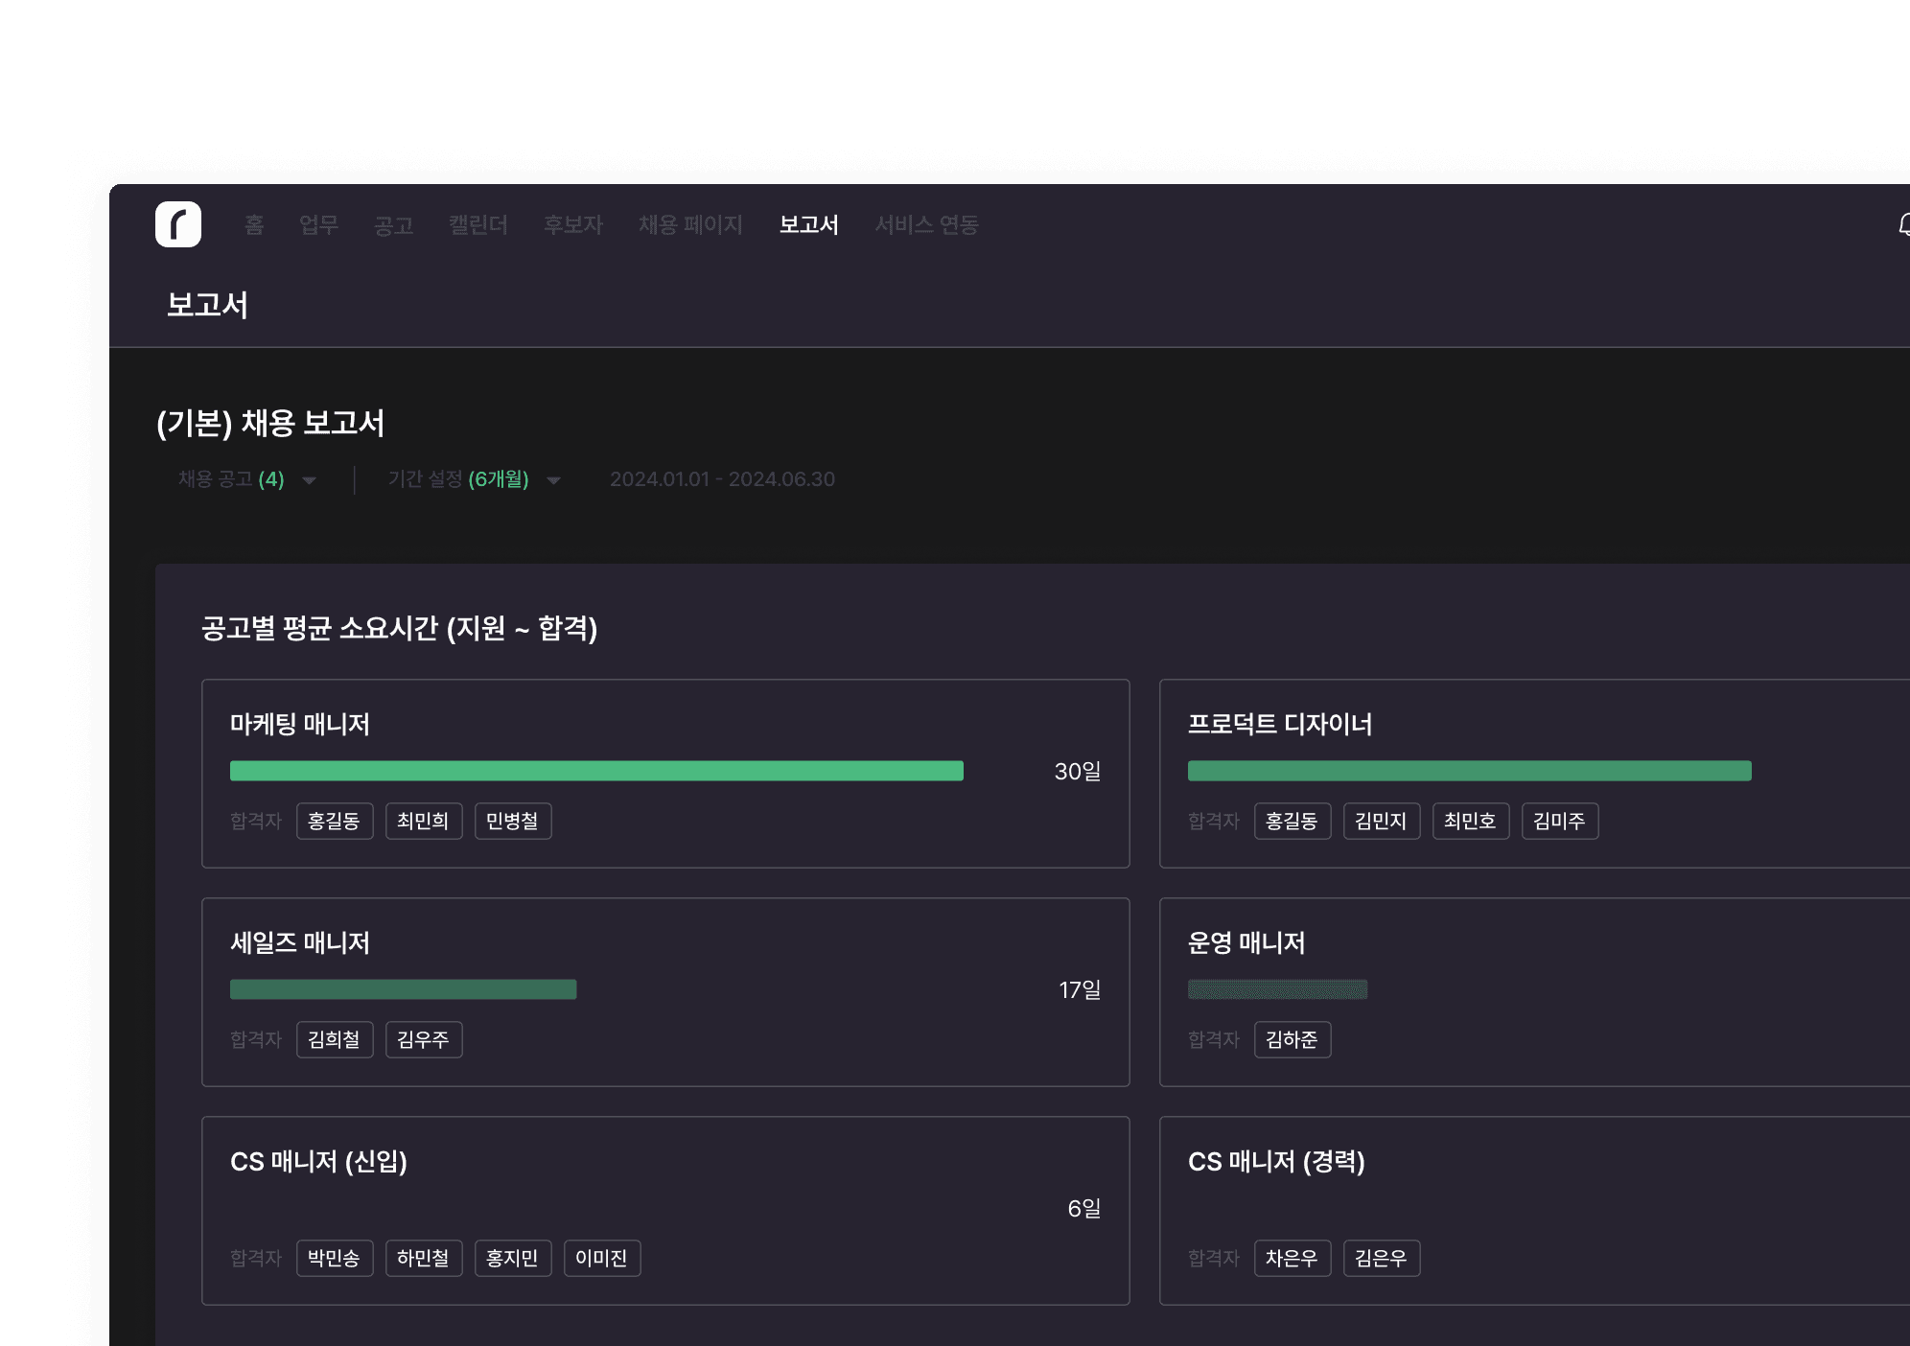The width and height of the screenshot is (1910, 1346).
Task: Click the 마케팅 매니저 card title
Action: pyautogui.click(x=300, y=724)
